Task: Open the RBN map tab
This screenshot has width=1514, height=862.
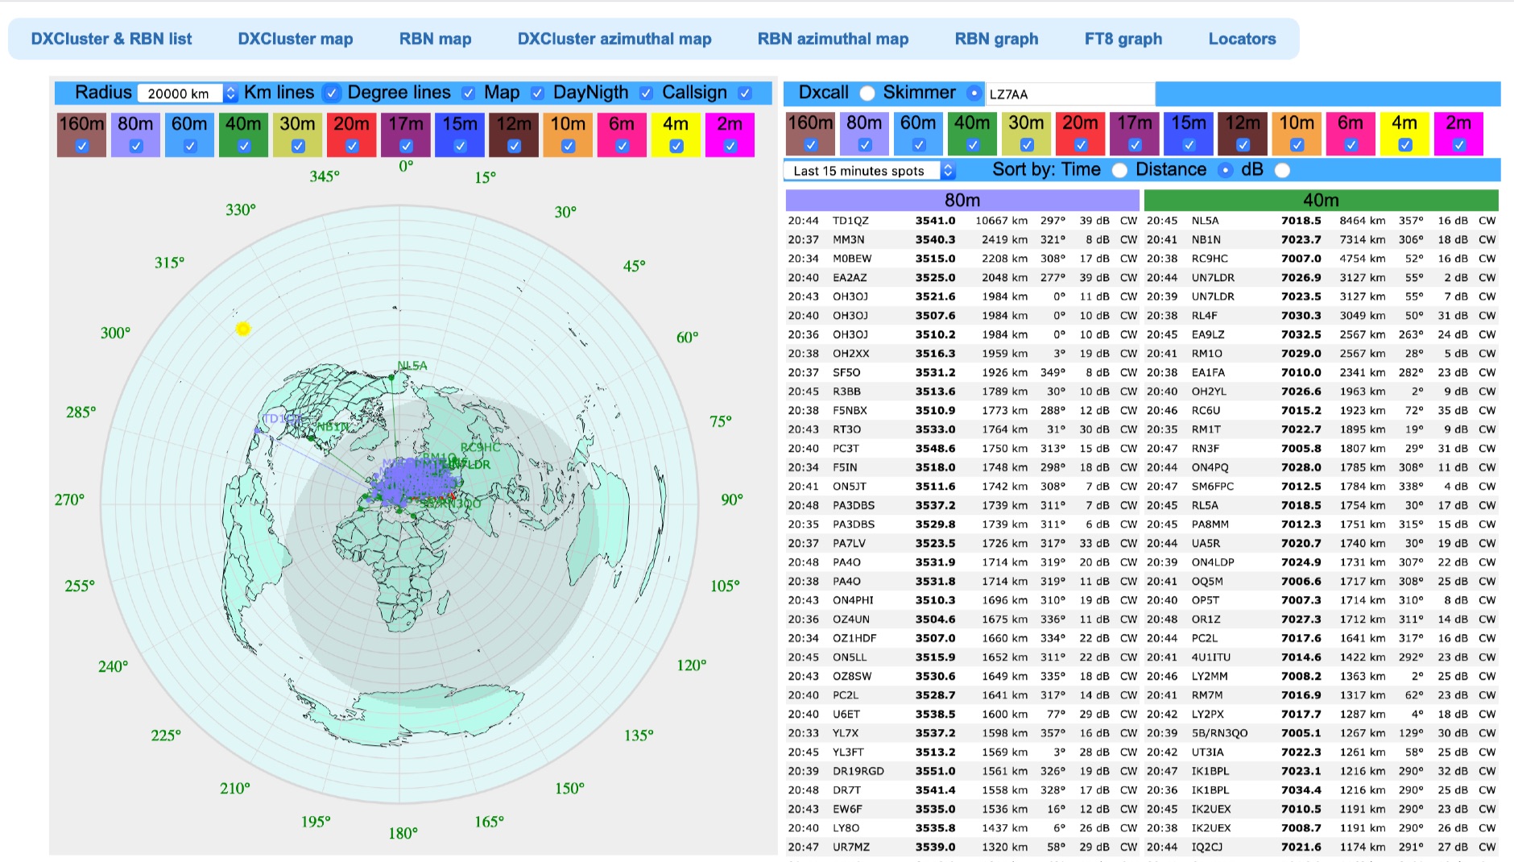Action: pos(435,39)
